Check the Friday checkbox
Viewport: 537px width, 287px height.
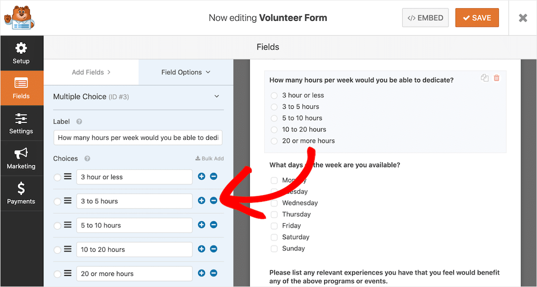coord(274,226)
